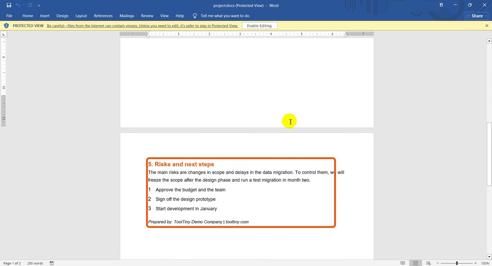Click the vertical scrollbar down arrow
The image size is (492, 266).
click(489, 257)
